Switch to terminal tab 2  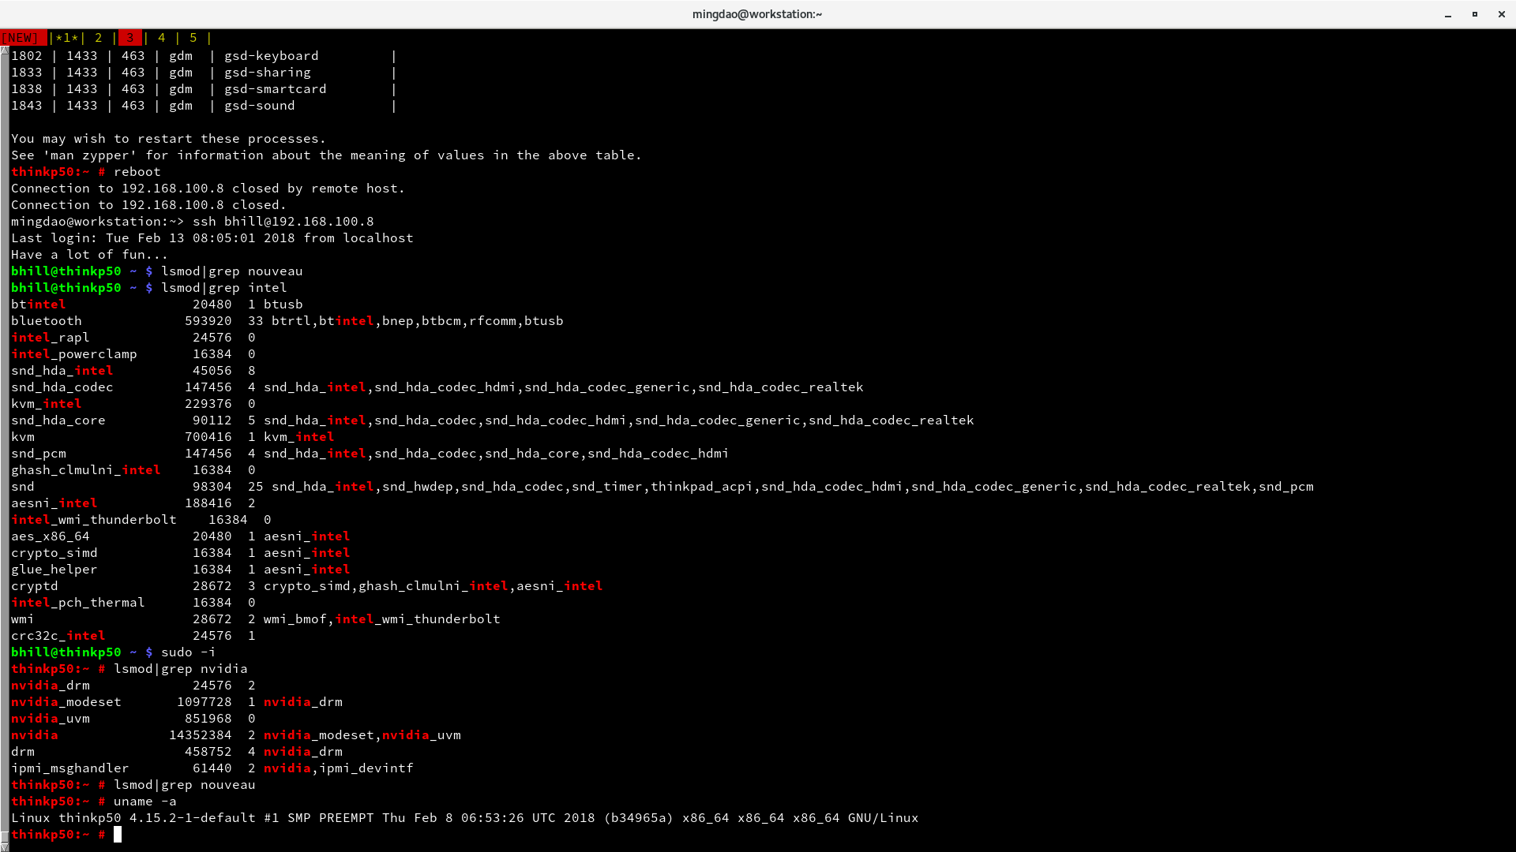pyautogui.click(x=98, y=38)
